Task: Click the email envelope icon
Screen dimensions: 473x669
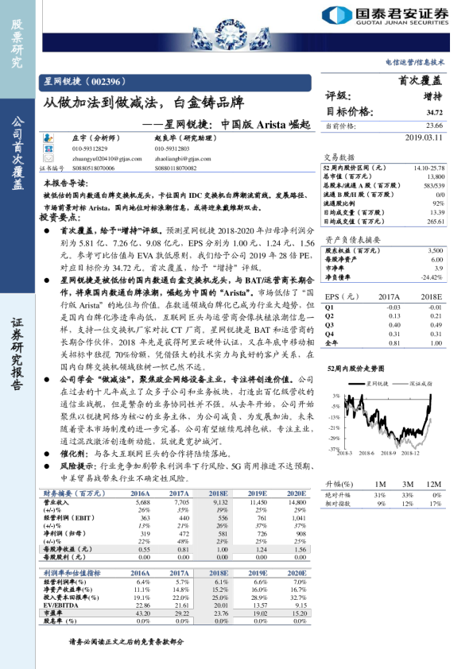Action: tap(48, 158)
